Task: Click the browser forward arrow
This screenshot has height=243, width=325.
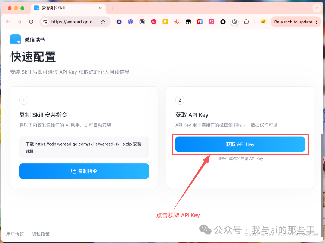Action: click(20, 22)
